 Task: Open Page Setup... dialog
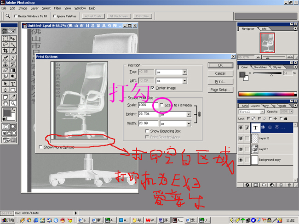(220, 90)
